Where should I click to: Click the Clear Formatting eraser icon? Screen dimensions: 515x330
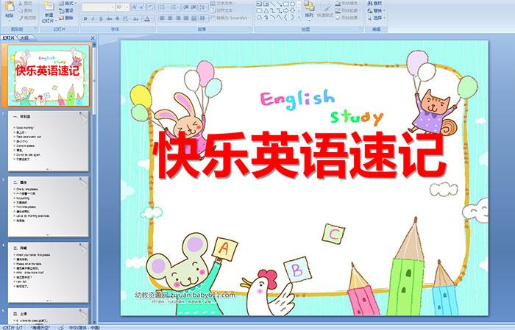point(151,7)
